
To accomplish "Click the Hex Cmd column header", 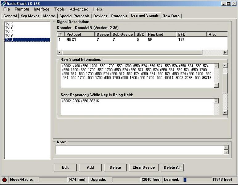I will point(161,35).
